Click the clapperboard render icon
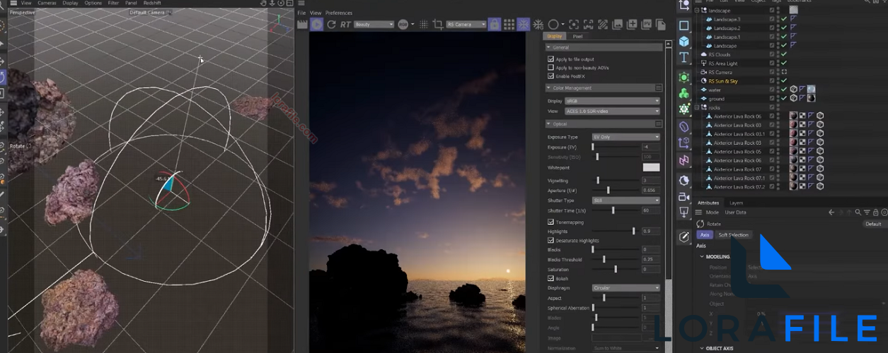 coord(302,25)
